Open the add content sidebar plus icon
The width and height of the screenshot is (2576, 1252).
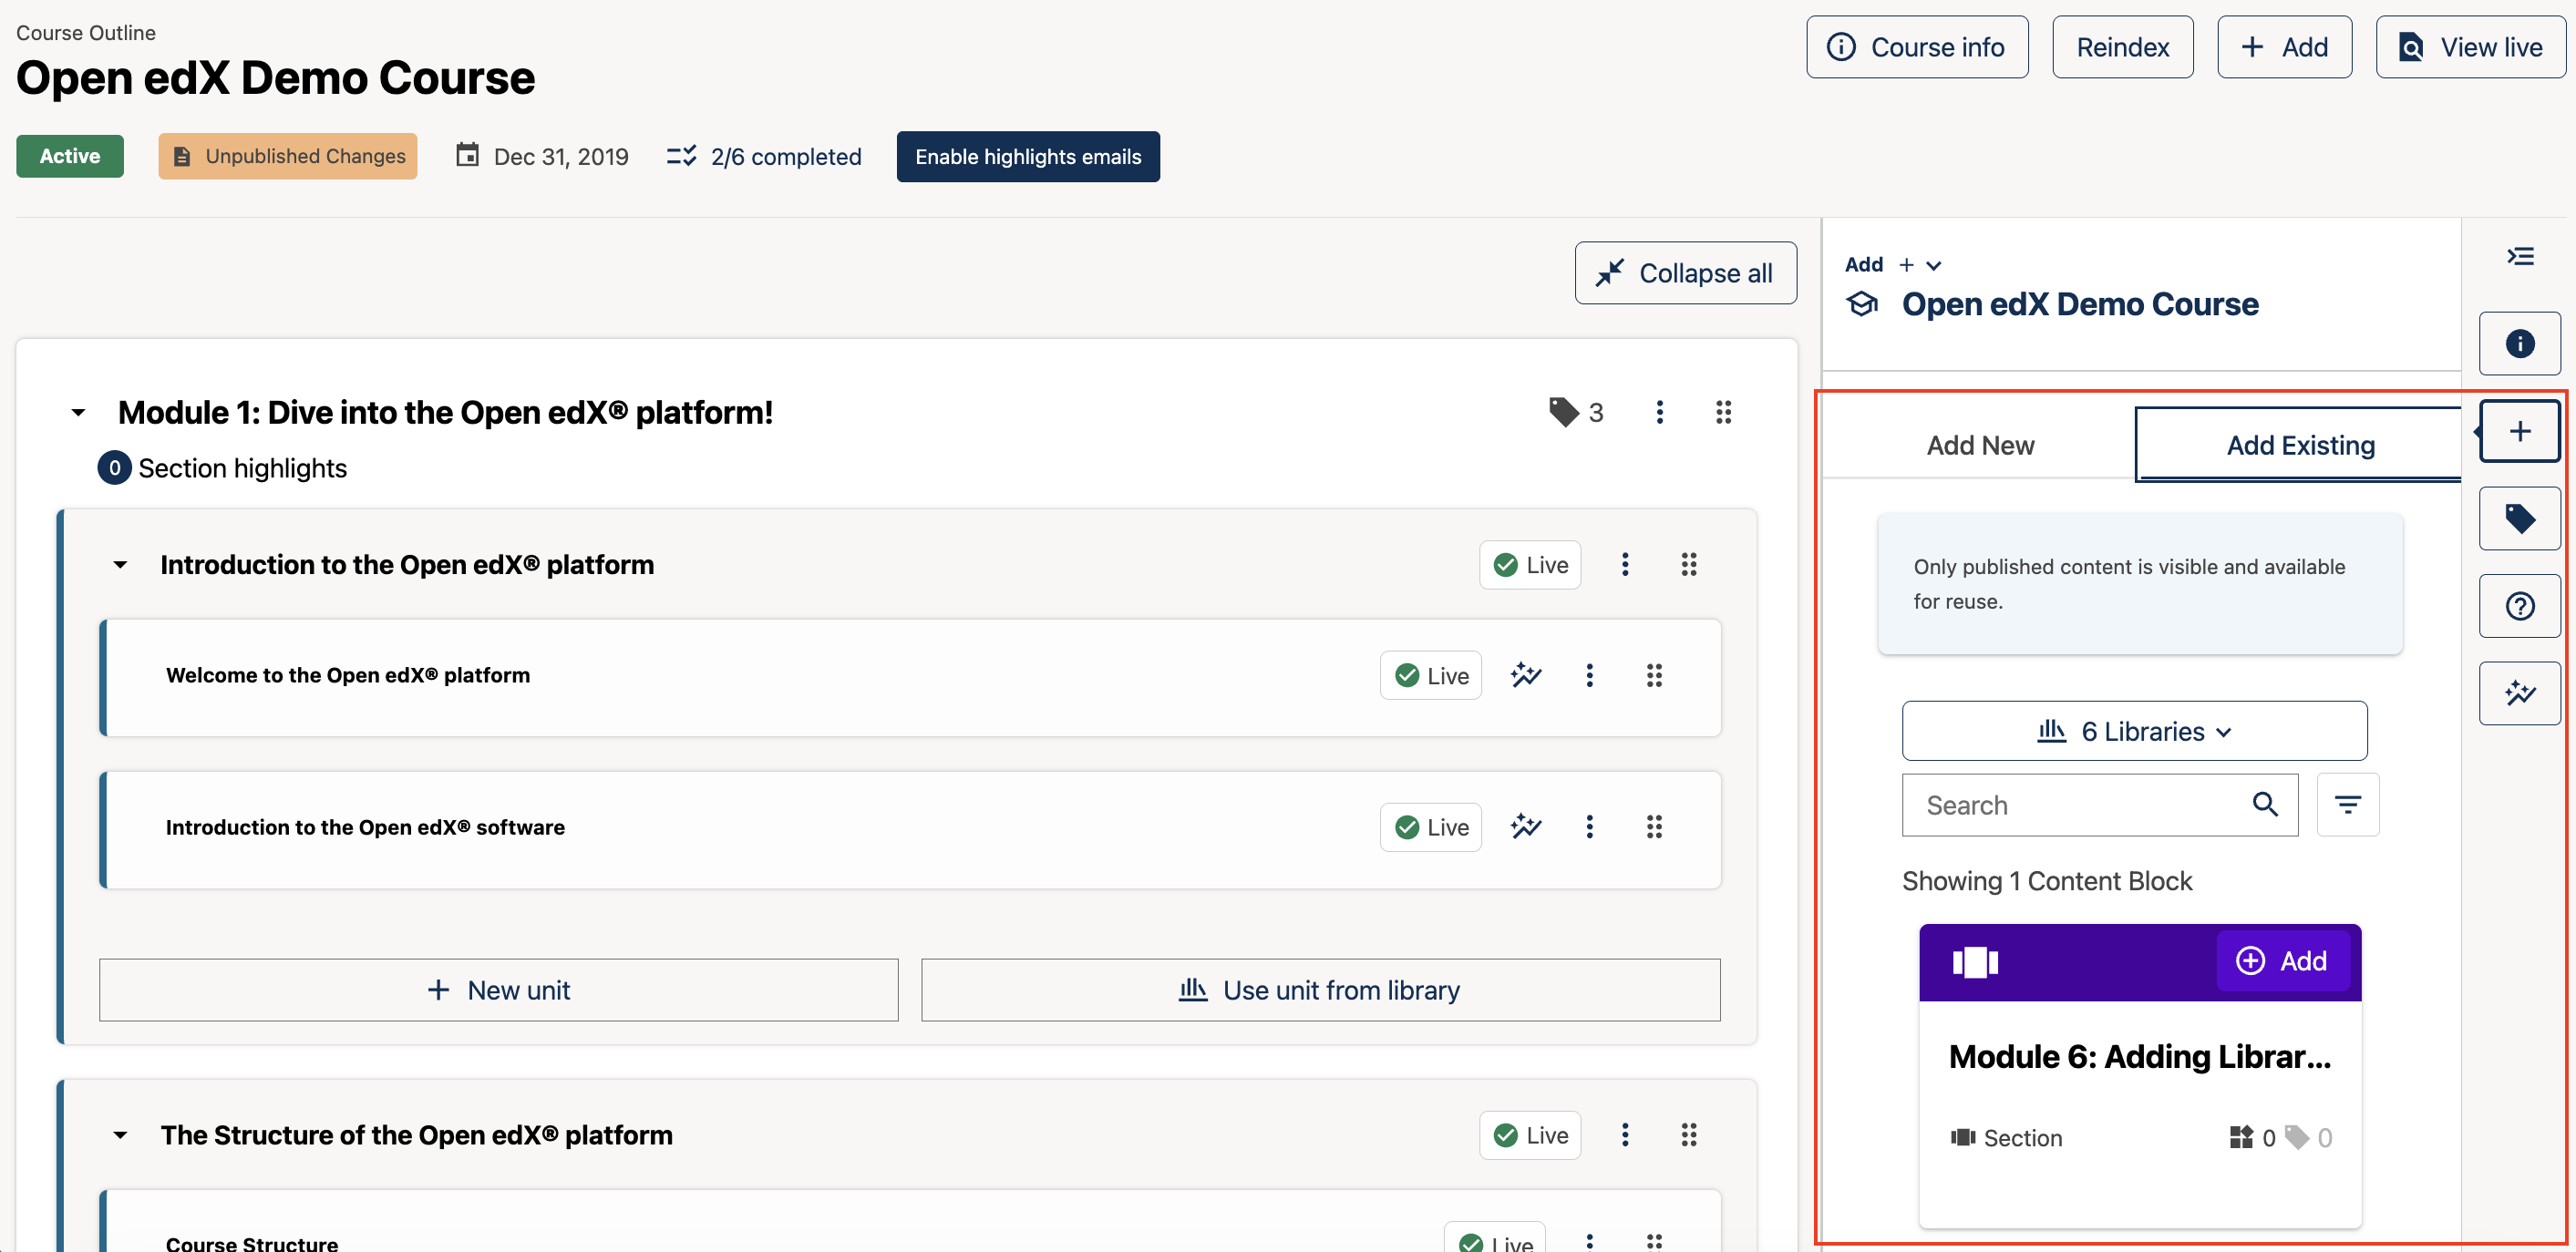(x=2519, y=431)
